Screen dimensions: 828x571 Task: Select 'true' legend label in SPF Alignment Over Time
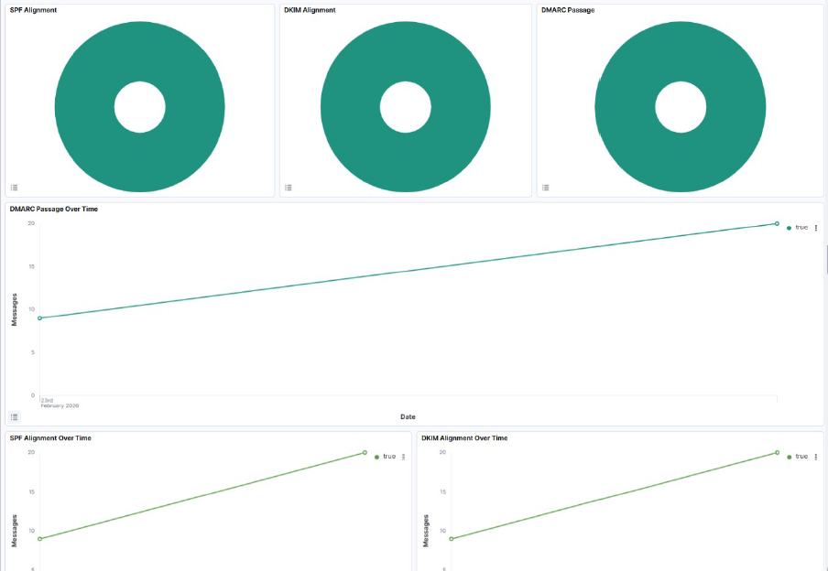pos(389,456)
